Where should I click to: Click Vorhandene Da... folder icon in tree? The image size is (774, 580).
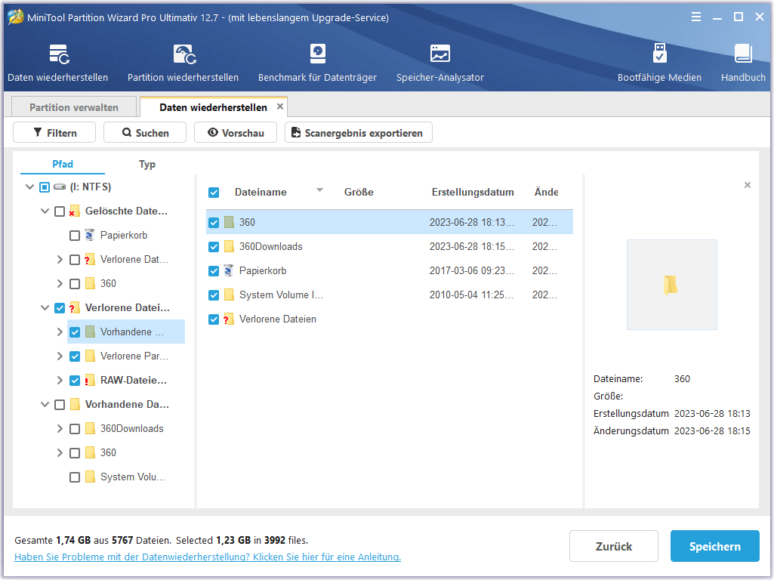click(x=75, y=404)
